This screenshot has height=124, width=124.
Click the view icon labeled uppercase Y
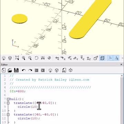pos(76,58)
